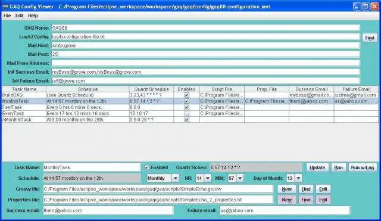Click the Mail Host input field
381x221 pixels.
205,45
